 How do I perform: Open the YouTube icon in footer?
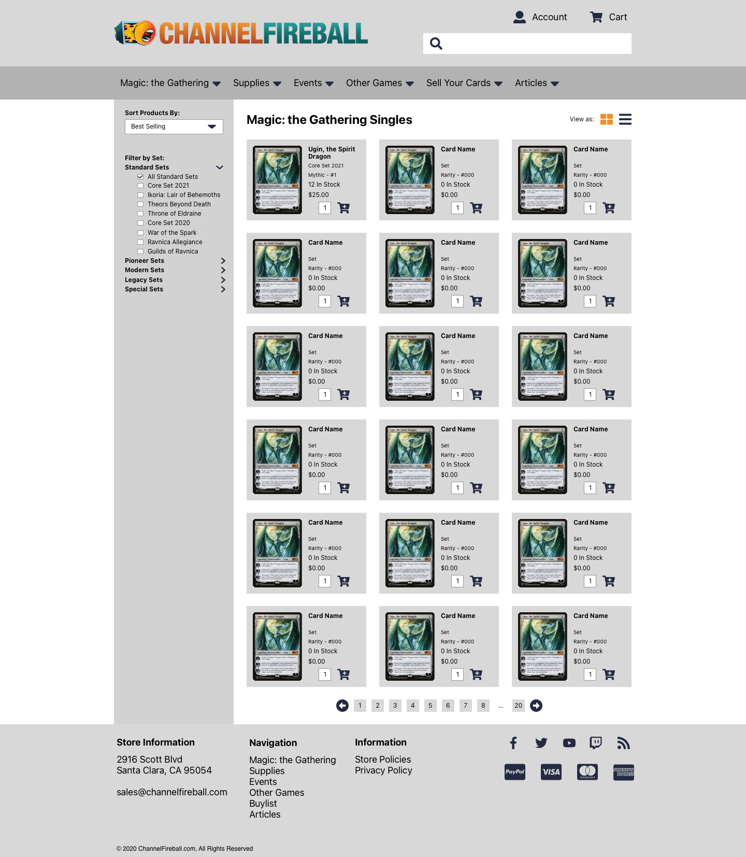click(569, 743)
